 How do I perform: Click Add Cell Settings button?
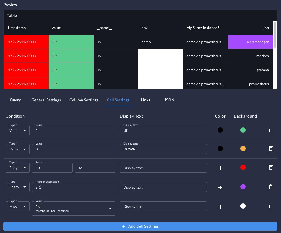coord(140,226)
